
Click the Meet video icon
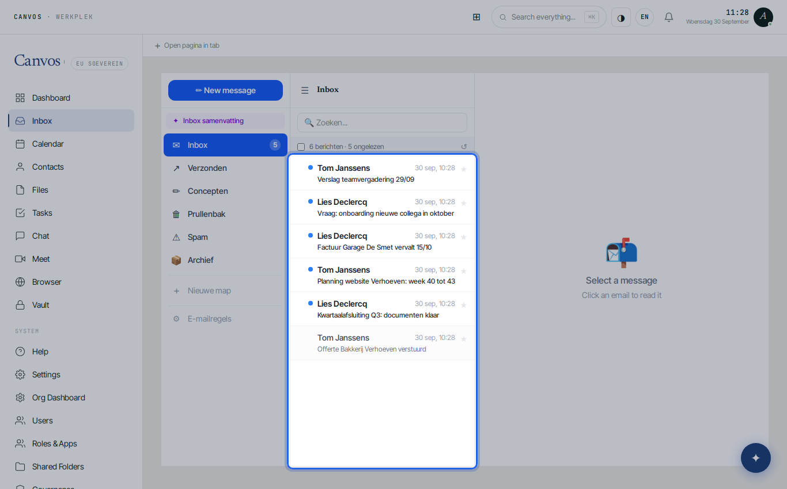(x=20, y=259)
